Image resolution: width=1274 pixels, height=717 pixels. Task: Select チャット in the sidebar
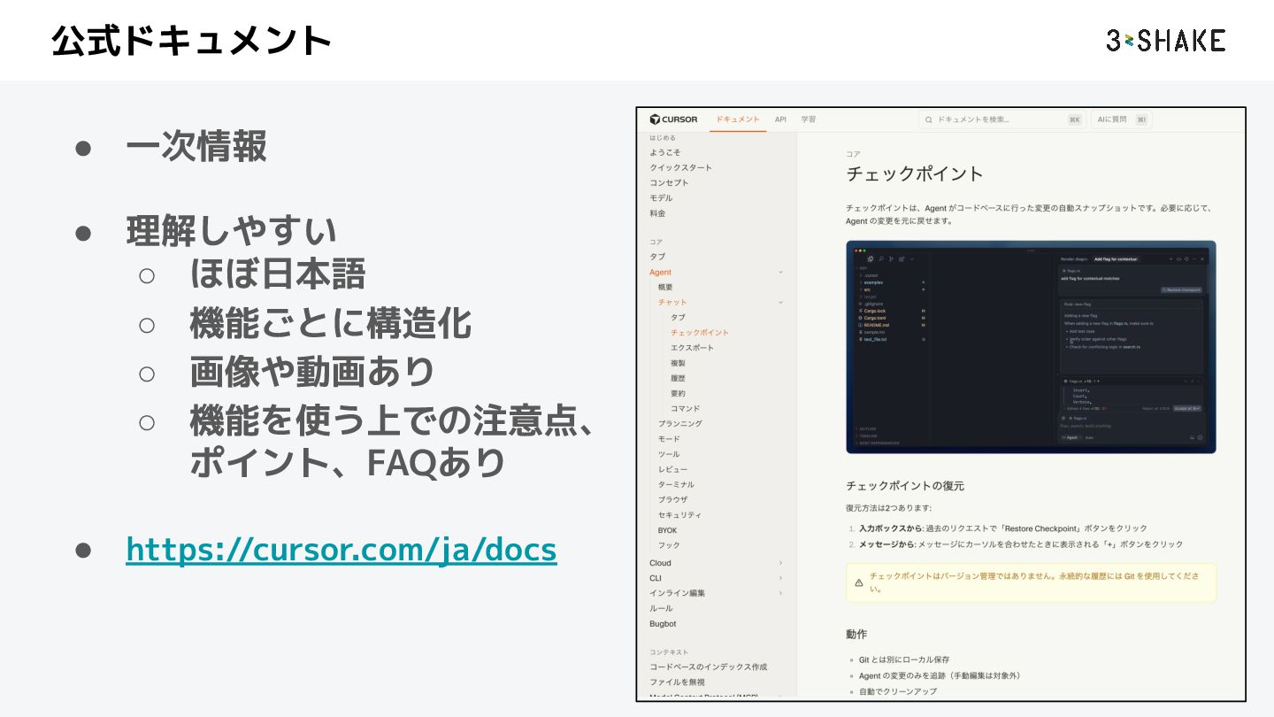click(672, 303)
